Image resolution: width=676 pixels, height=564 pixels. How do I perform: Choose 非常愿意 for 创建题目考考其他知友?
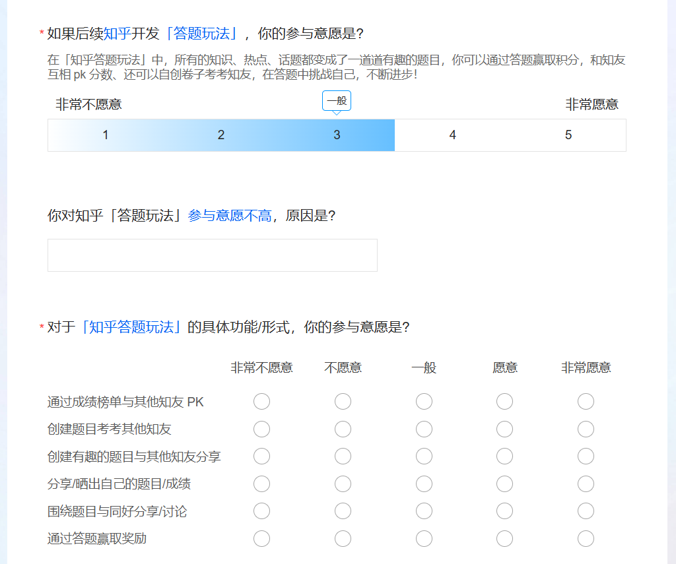586,429
